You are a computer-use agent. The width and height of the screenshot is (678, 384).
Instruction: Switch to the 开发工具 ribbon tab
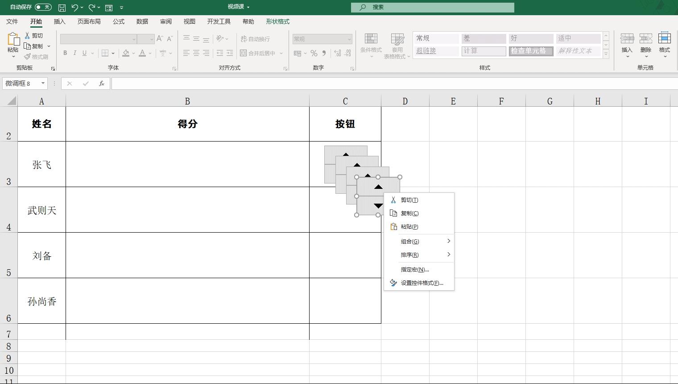[x=219, y=21]
